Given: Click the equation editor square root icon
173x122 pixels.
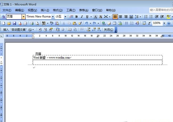Looking at the screenshot, I should tap(71, 17).
